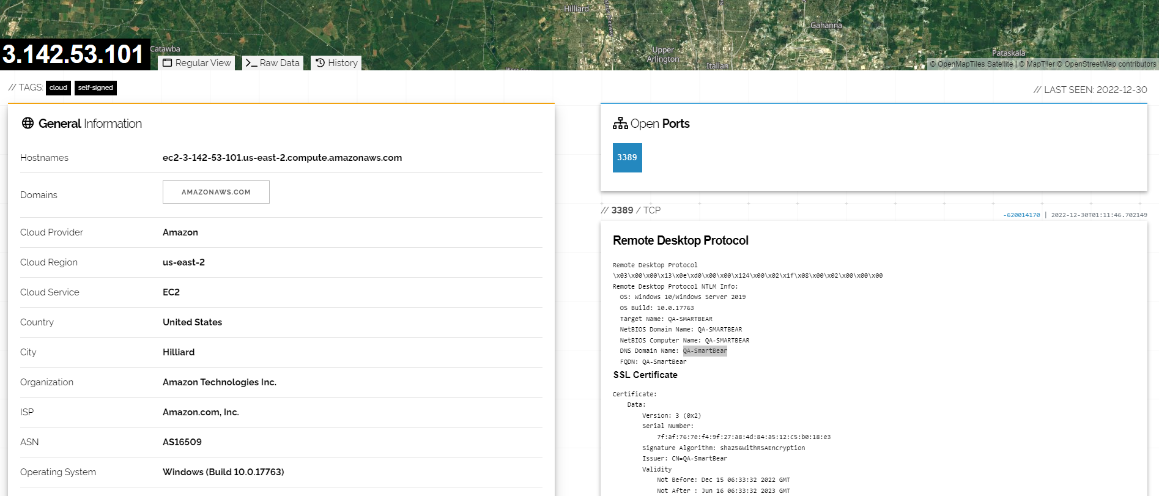Click the Remote Desktop Protocol heading

pyautogui.click(x=680, y=240)
